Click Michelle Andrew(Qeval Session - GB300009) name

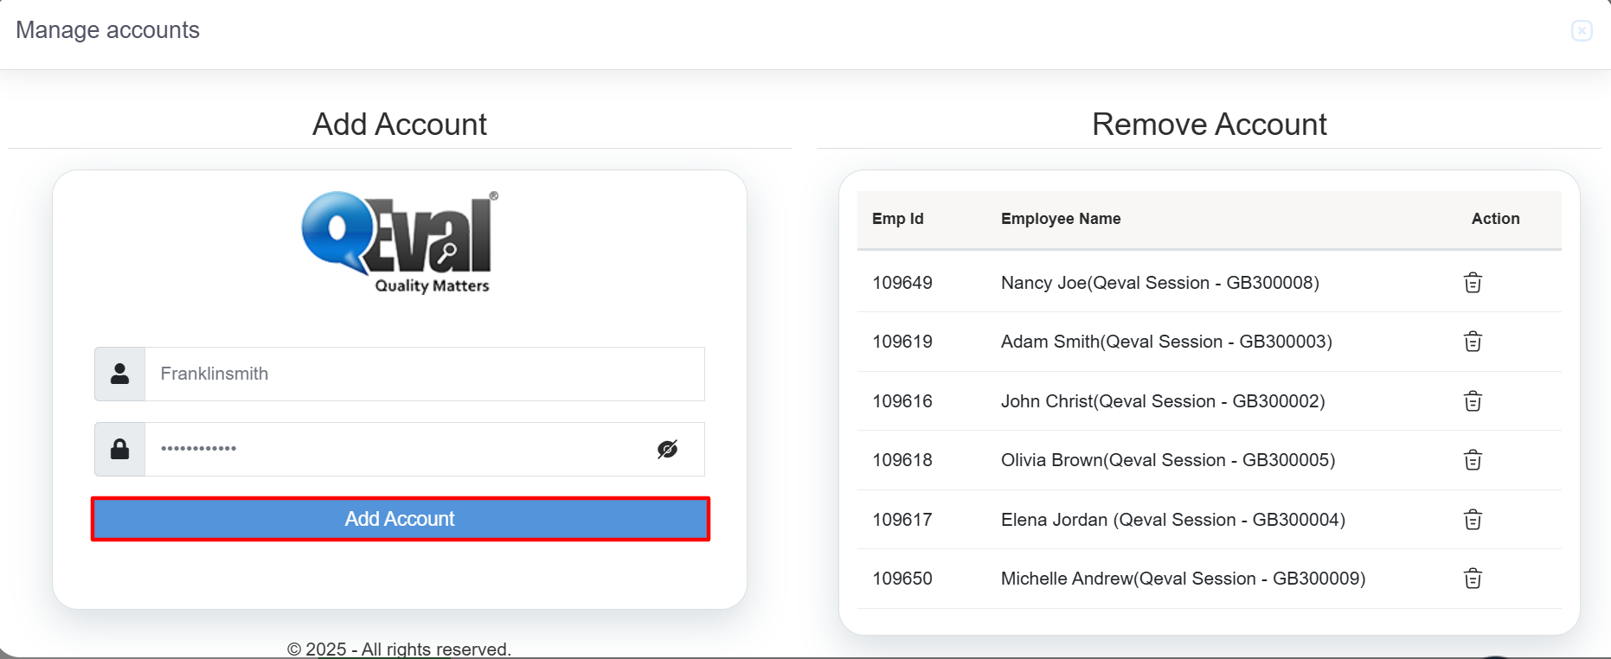coord(1183,579)
